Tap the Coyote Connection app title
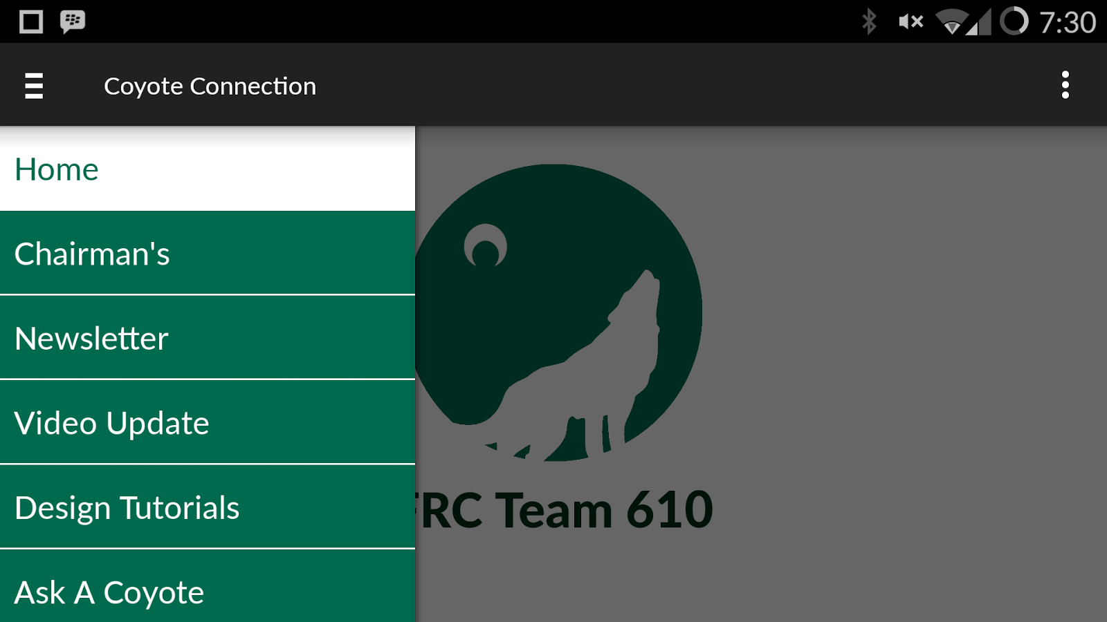 210,86
